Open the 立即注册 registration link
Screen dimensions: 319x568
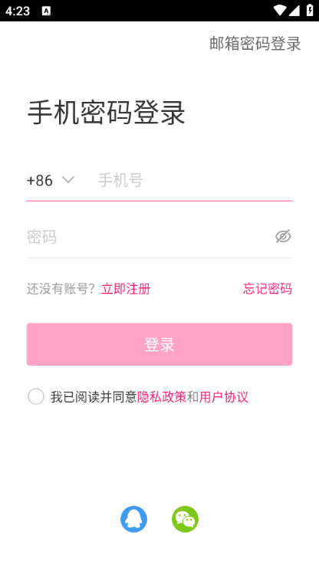[126, 289]
